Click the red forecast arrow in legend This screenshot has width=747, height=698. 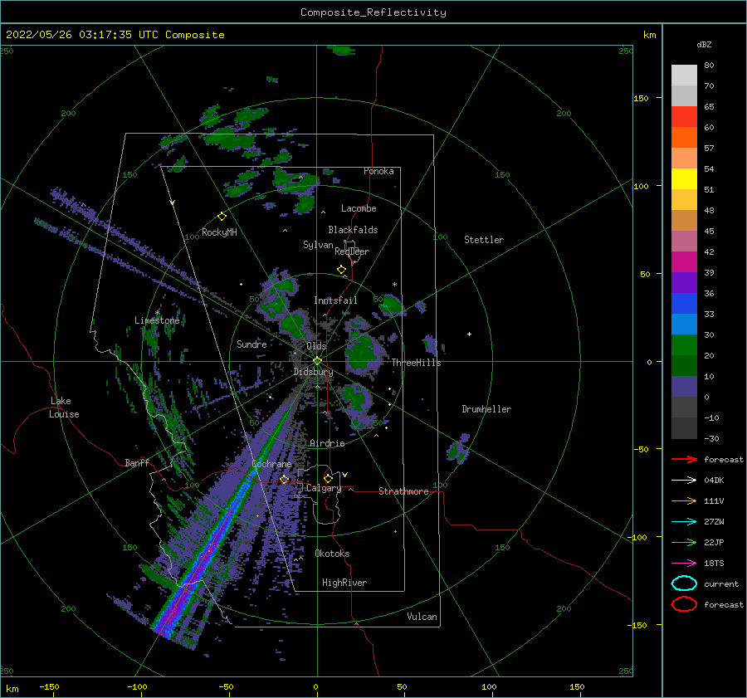click(684, 459)
